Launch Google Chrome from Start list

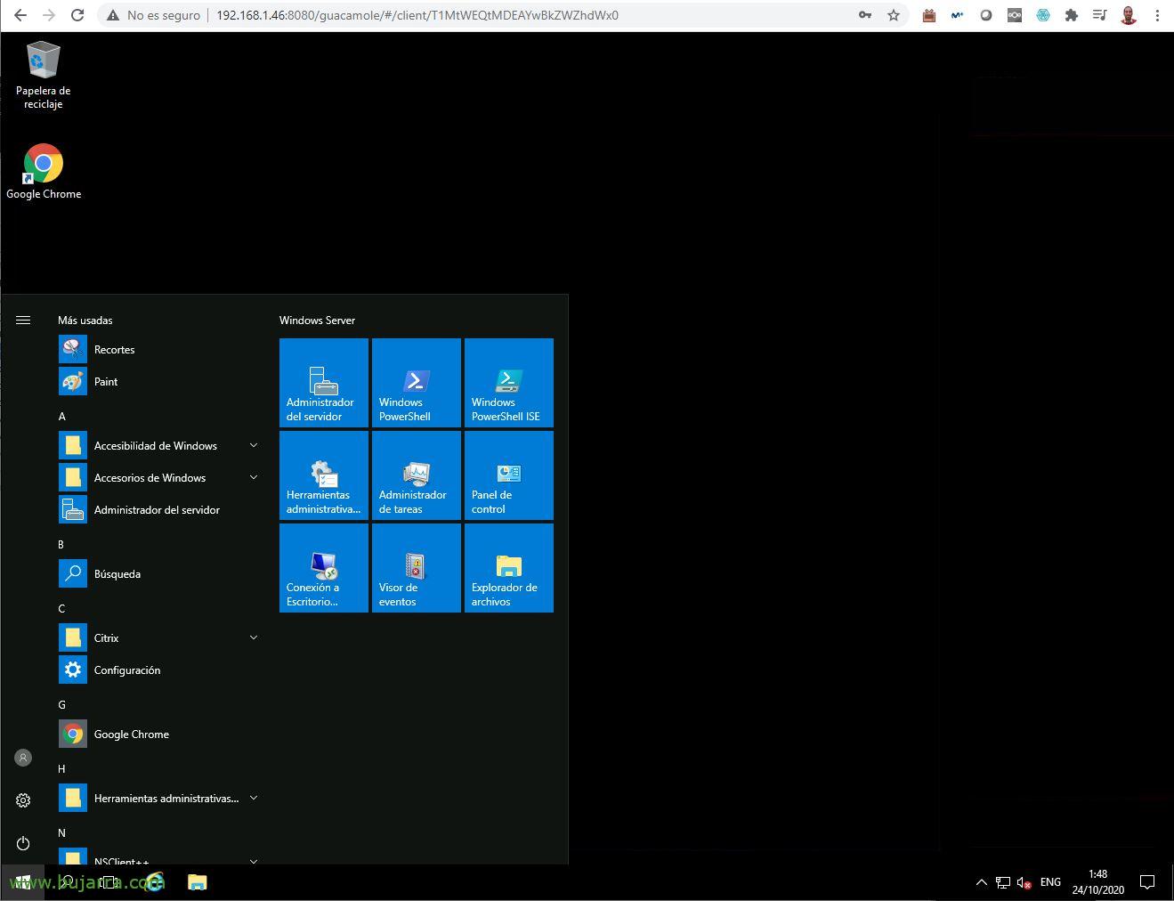[x=158, y=734]
